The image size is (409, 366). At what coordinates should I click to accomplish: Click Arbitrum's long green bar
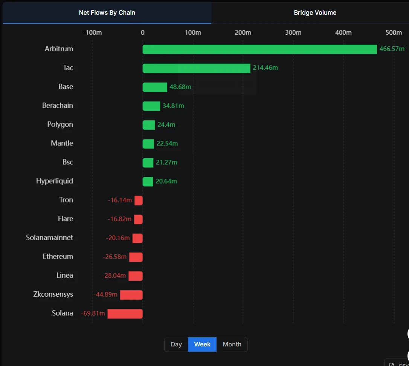coord(259,49)
